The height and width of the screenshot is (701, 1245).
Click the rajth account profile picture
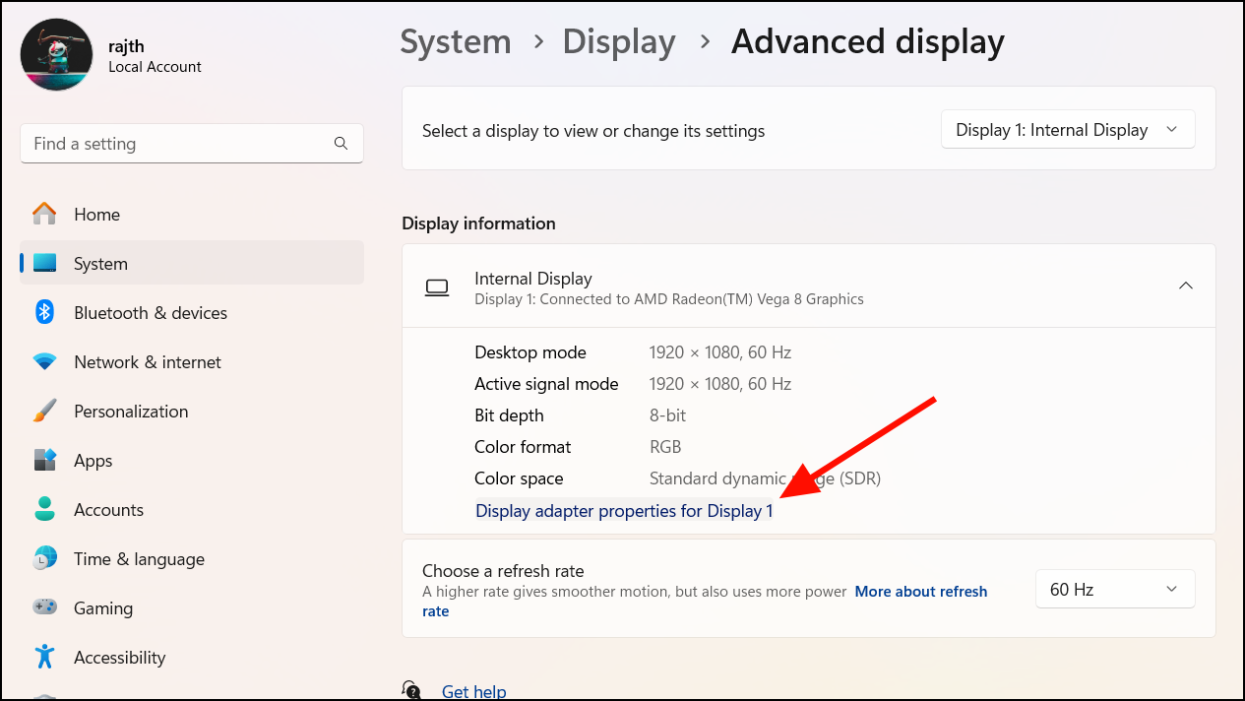pyautogui.click(x=56, y=54)
